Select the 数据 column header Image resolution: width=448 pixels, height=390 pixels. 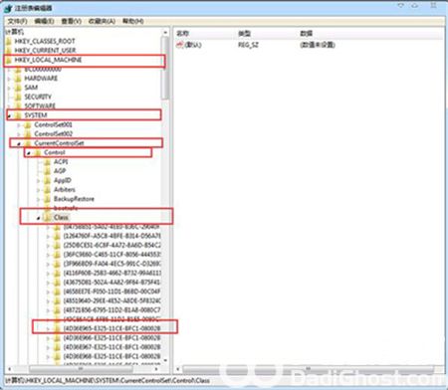pyautogui.click(x=306, y=33)
